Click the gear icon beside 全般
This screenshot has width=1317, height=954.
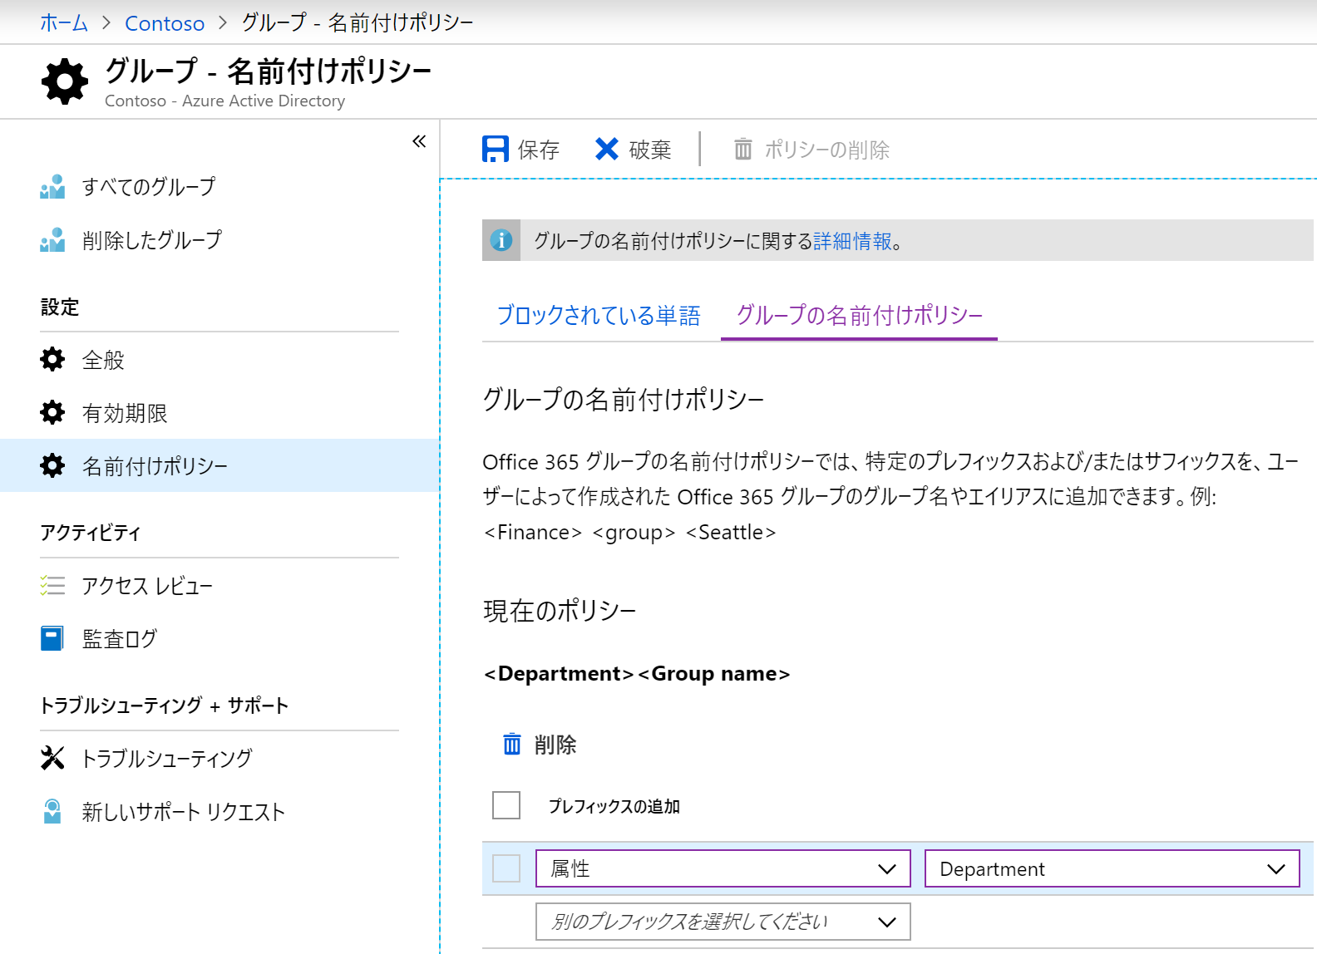click(x=52, y=360)
